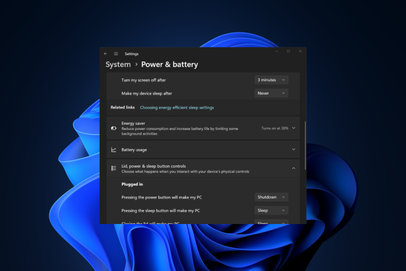
Task: Open the hamburger navigation menu
Action: pyautogui.click(x=116, y=53)
